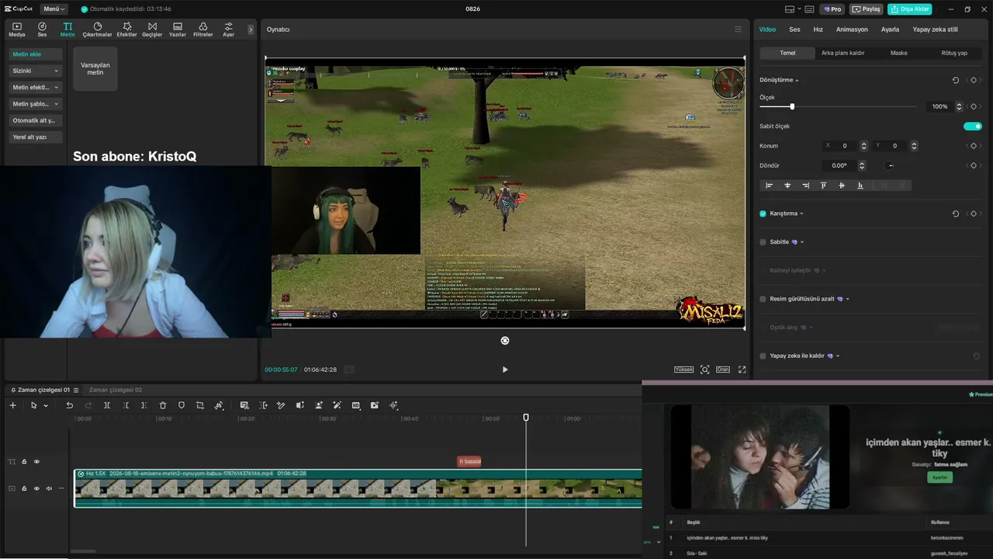Image resolution: width=993 pixels, height=559 pixels.
Task: Add the Varsayılan metin text preset
Action: 95,69
